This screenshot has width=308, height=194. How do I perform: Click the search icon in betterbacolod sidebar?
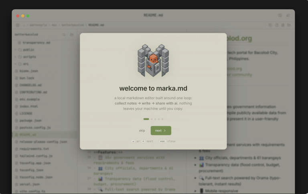[64, 34]
